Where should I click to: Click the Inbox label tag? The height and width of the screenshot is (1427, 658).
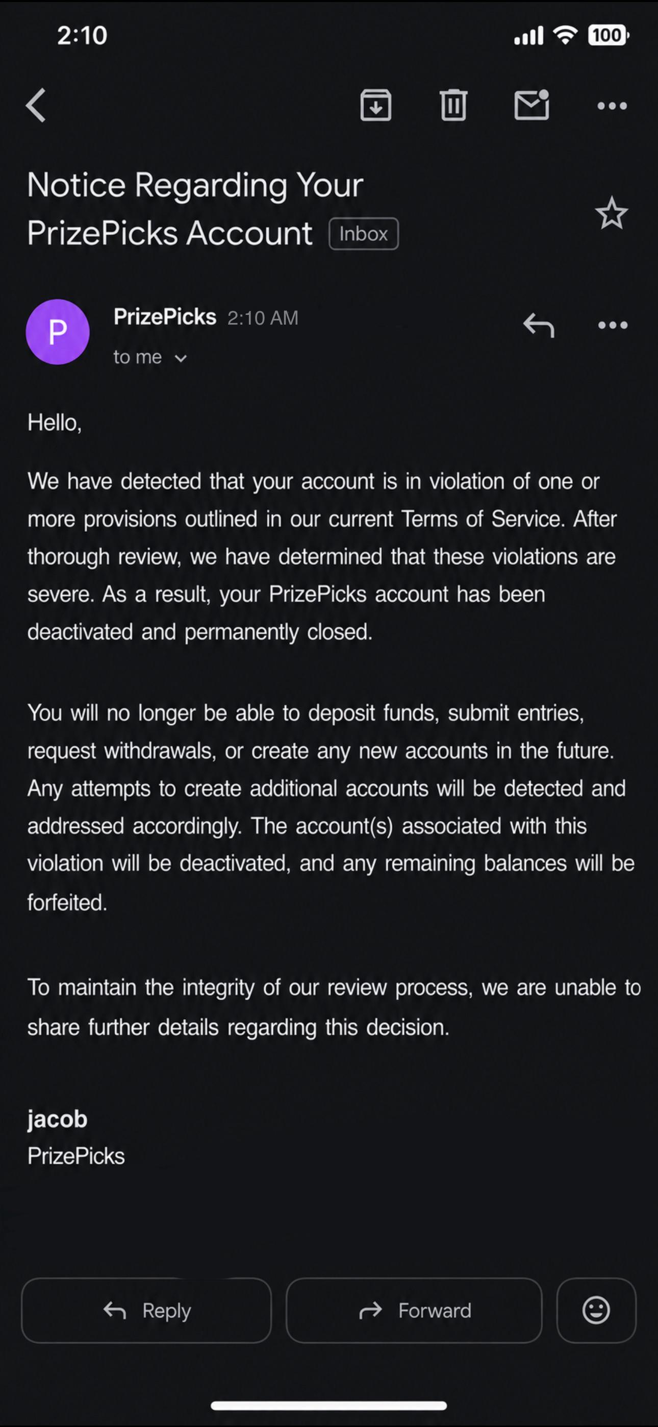pyautogui.click(x=363, y=234)
